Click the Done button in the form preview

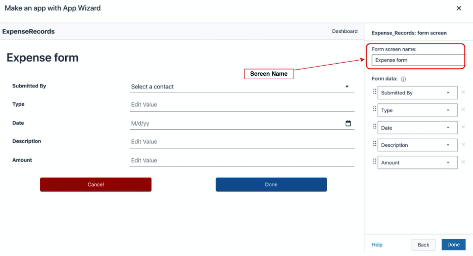point(271,185)
